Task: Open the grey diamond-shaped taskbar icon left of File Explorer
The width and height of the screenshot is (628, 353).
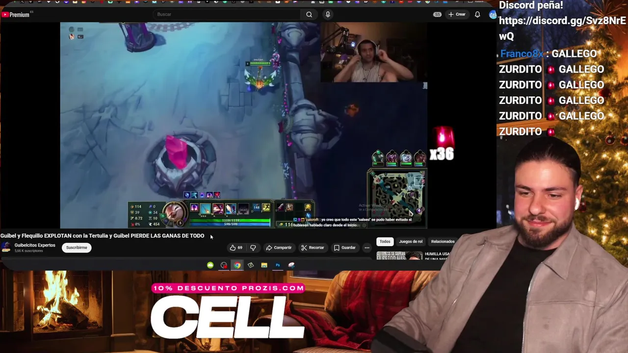Action: pos(251,265)
